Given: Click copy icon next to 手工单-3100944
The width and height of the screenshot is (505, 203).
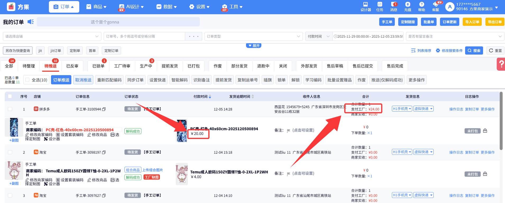Looking at the screenshot, I should click(x=104, y=109).
